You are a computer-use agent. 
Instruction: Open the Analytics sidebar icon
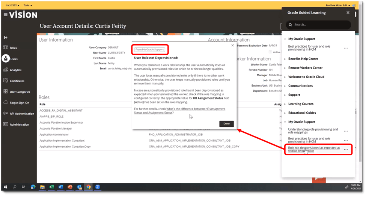[x=6, y=69]
